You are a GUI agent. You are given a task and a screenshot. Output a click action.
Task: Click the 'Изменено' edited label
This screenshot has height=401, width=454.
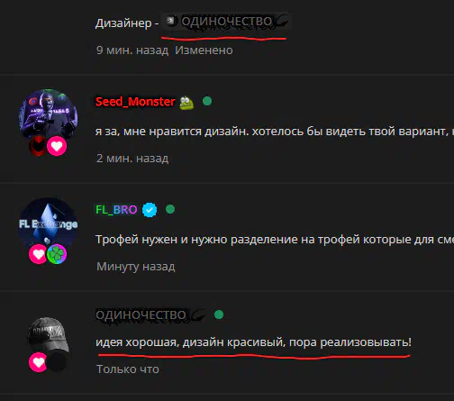(204, 50)
